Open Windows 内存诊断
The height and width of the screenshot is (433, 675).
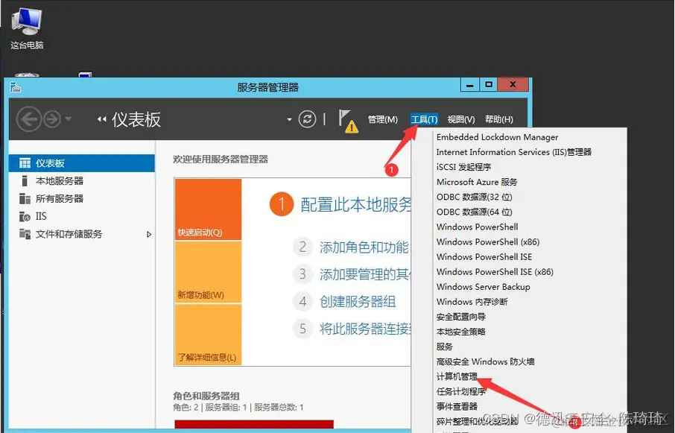click(x=472, y=302)
